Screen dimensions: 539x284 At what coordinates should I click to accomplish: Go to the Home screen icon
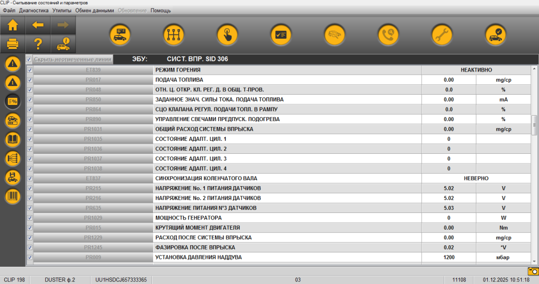point(12,25)
